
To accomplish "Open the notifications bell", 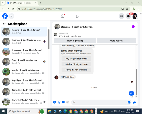I will click(128, 16).
